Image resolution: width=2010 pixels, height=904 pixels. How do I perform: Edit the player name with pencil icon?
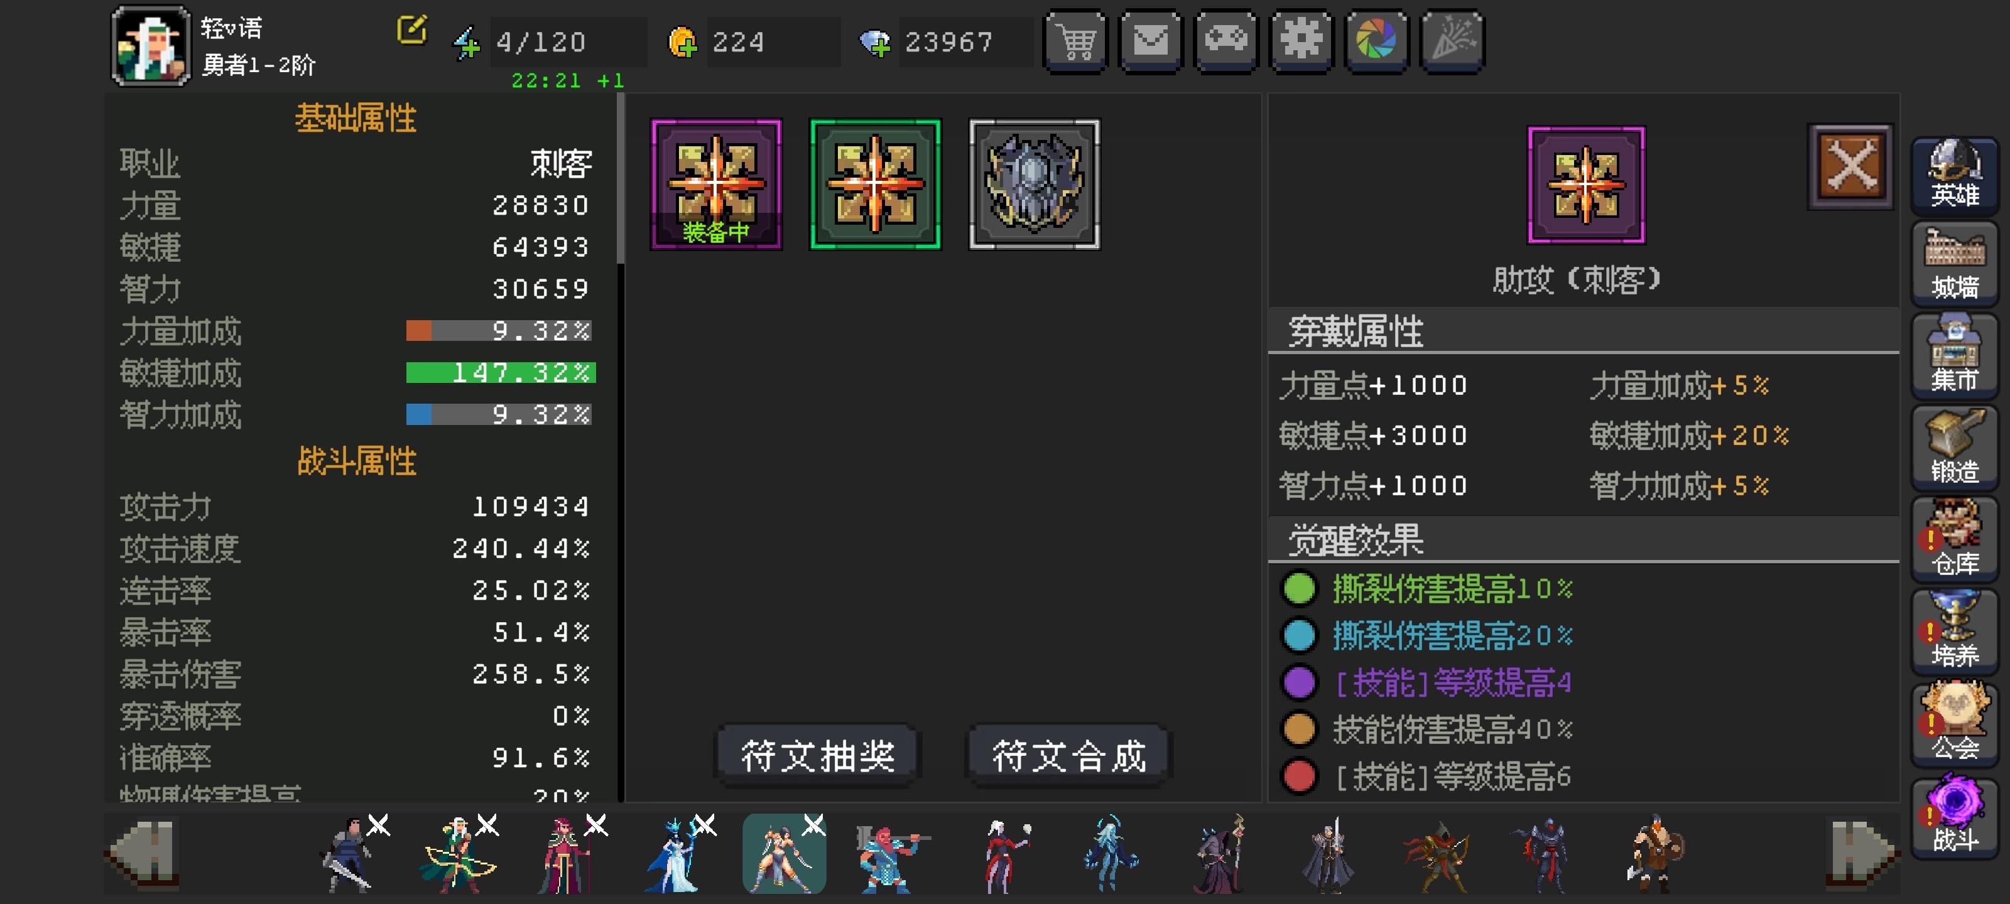point(412,30)
